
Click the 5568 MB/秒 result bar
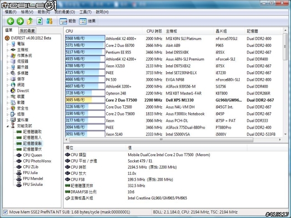(85, 39)
